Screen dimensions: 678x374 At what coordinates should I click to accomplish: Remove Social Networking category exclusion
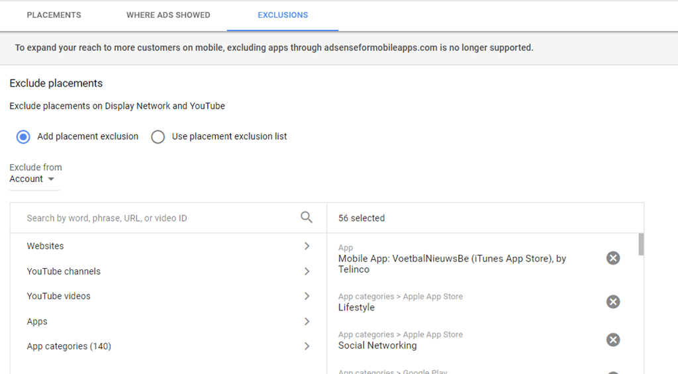613,340
